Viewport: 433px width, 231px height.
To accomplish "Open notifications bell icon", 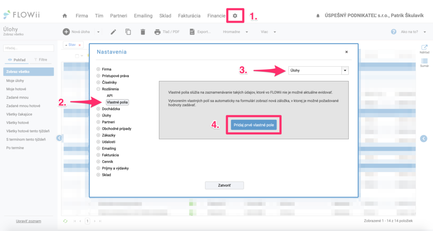I will (x=318, y=16).
